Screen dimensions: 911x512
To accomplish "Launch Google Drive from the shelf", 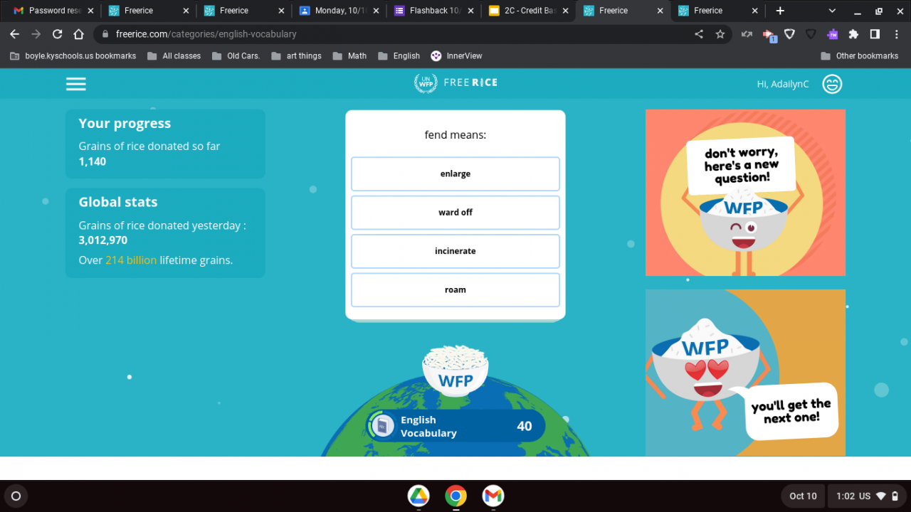I will click(x=418, y=496).
